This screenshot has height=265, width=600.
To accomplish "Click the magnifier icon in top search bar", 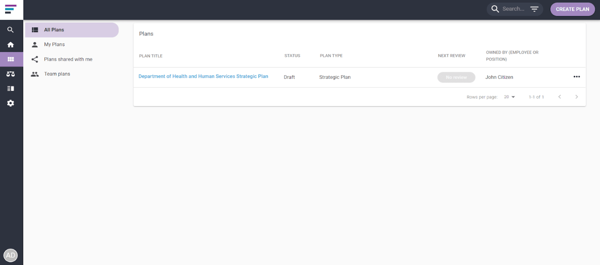I will coord(495,9).
